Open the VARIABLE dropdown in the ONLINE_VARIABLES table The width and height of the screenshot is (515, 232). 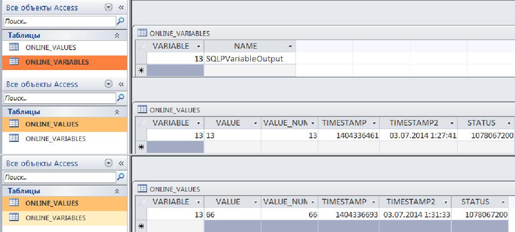pos(198,46)
